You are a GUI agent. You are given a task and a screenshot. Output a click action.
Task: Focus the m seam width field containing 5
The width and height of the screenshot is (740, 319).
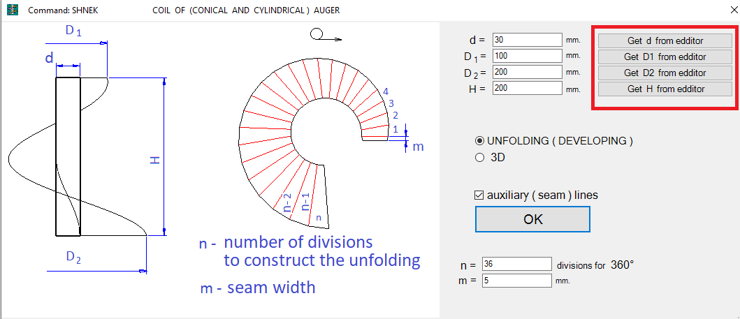tap(517, 281)
